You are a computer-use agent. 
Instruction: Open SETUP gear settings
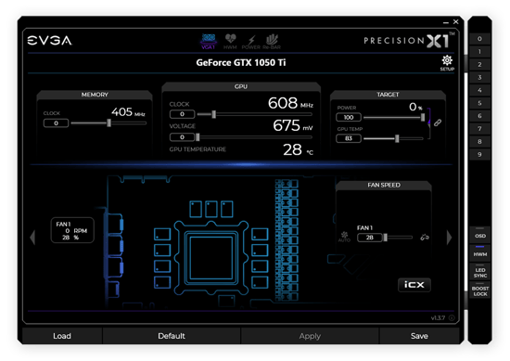coord(447,63)
